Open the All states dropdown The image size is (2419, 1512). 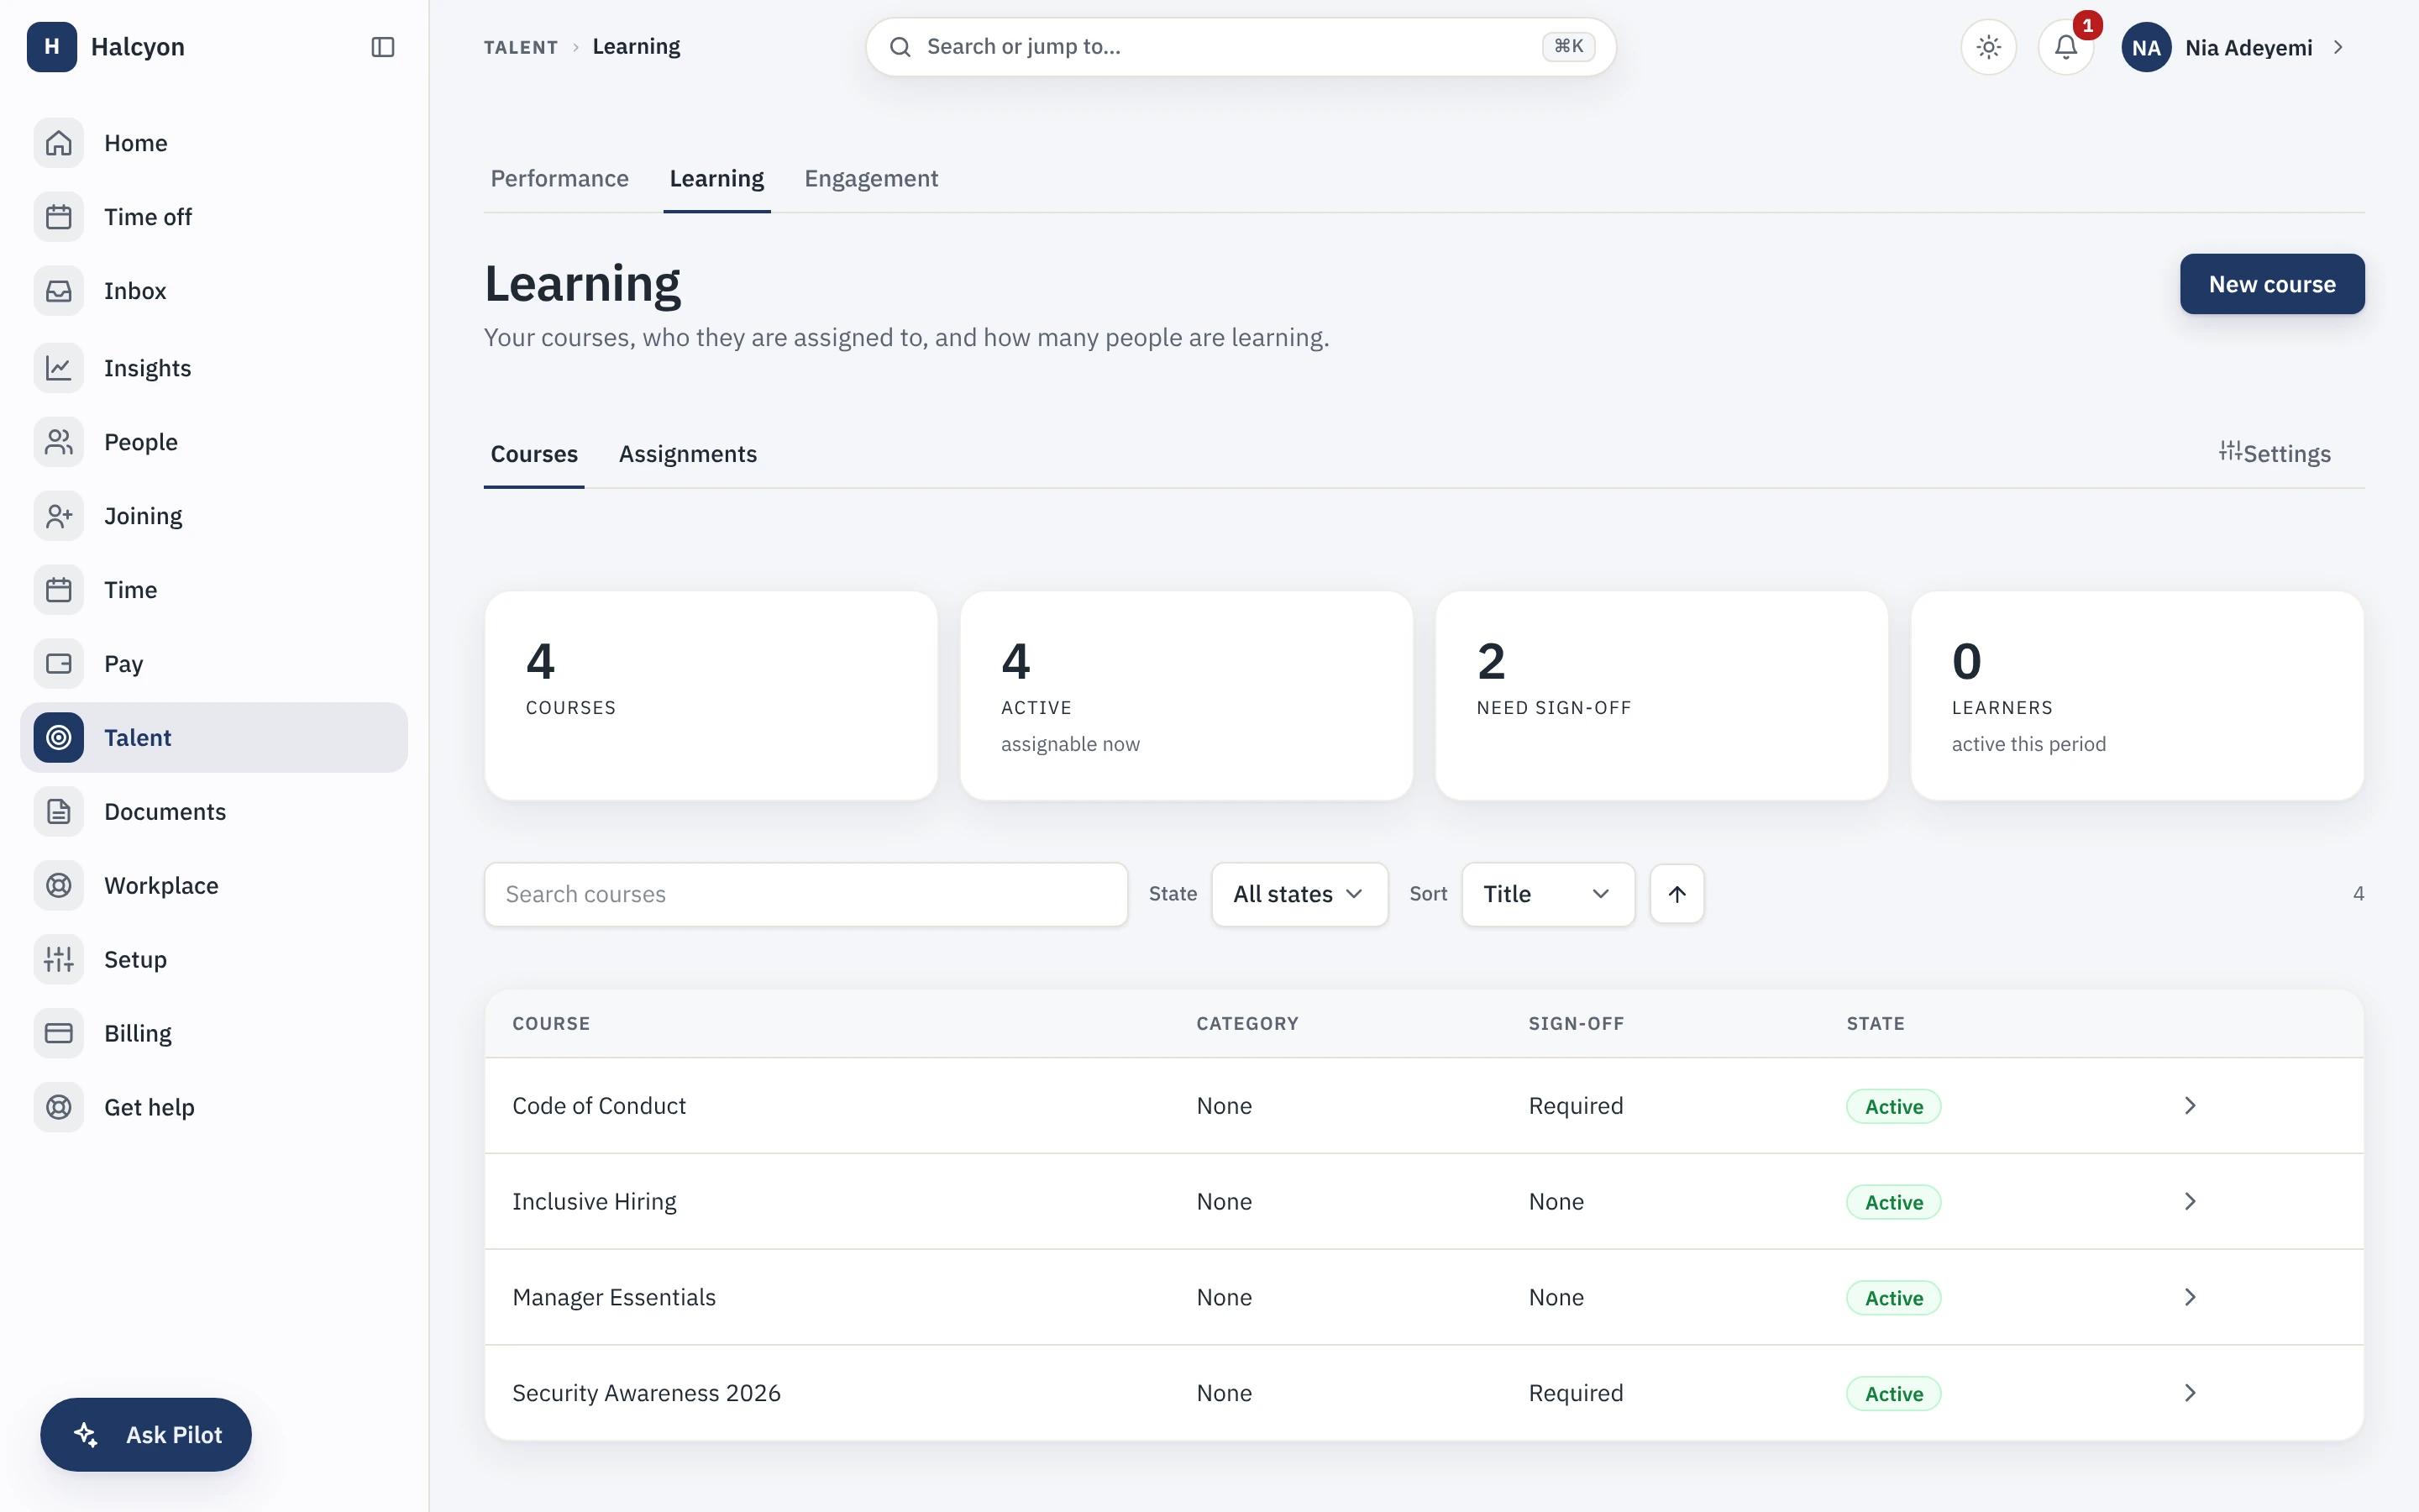tap(1299, 894)
